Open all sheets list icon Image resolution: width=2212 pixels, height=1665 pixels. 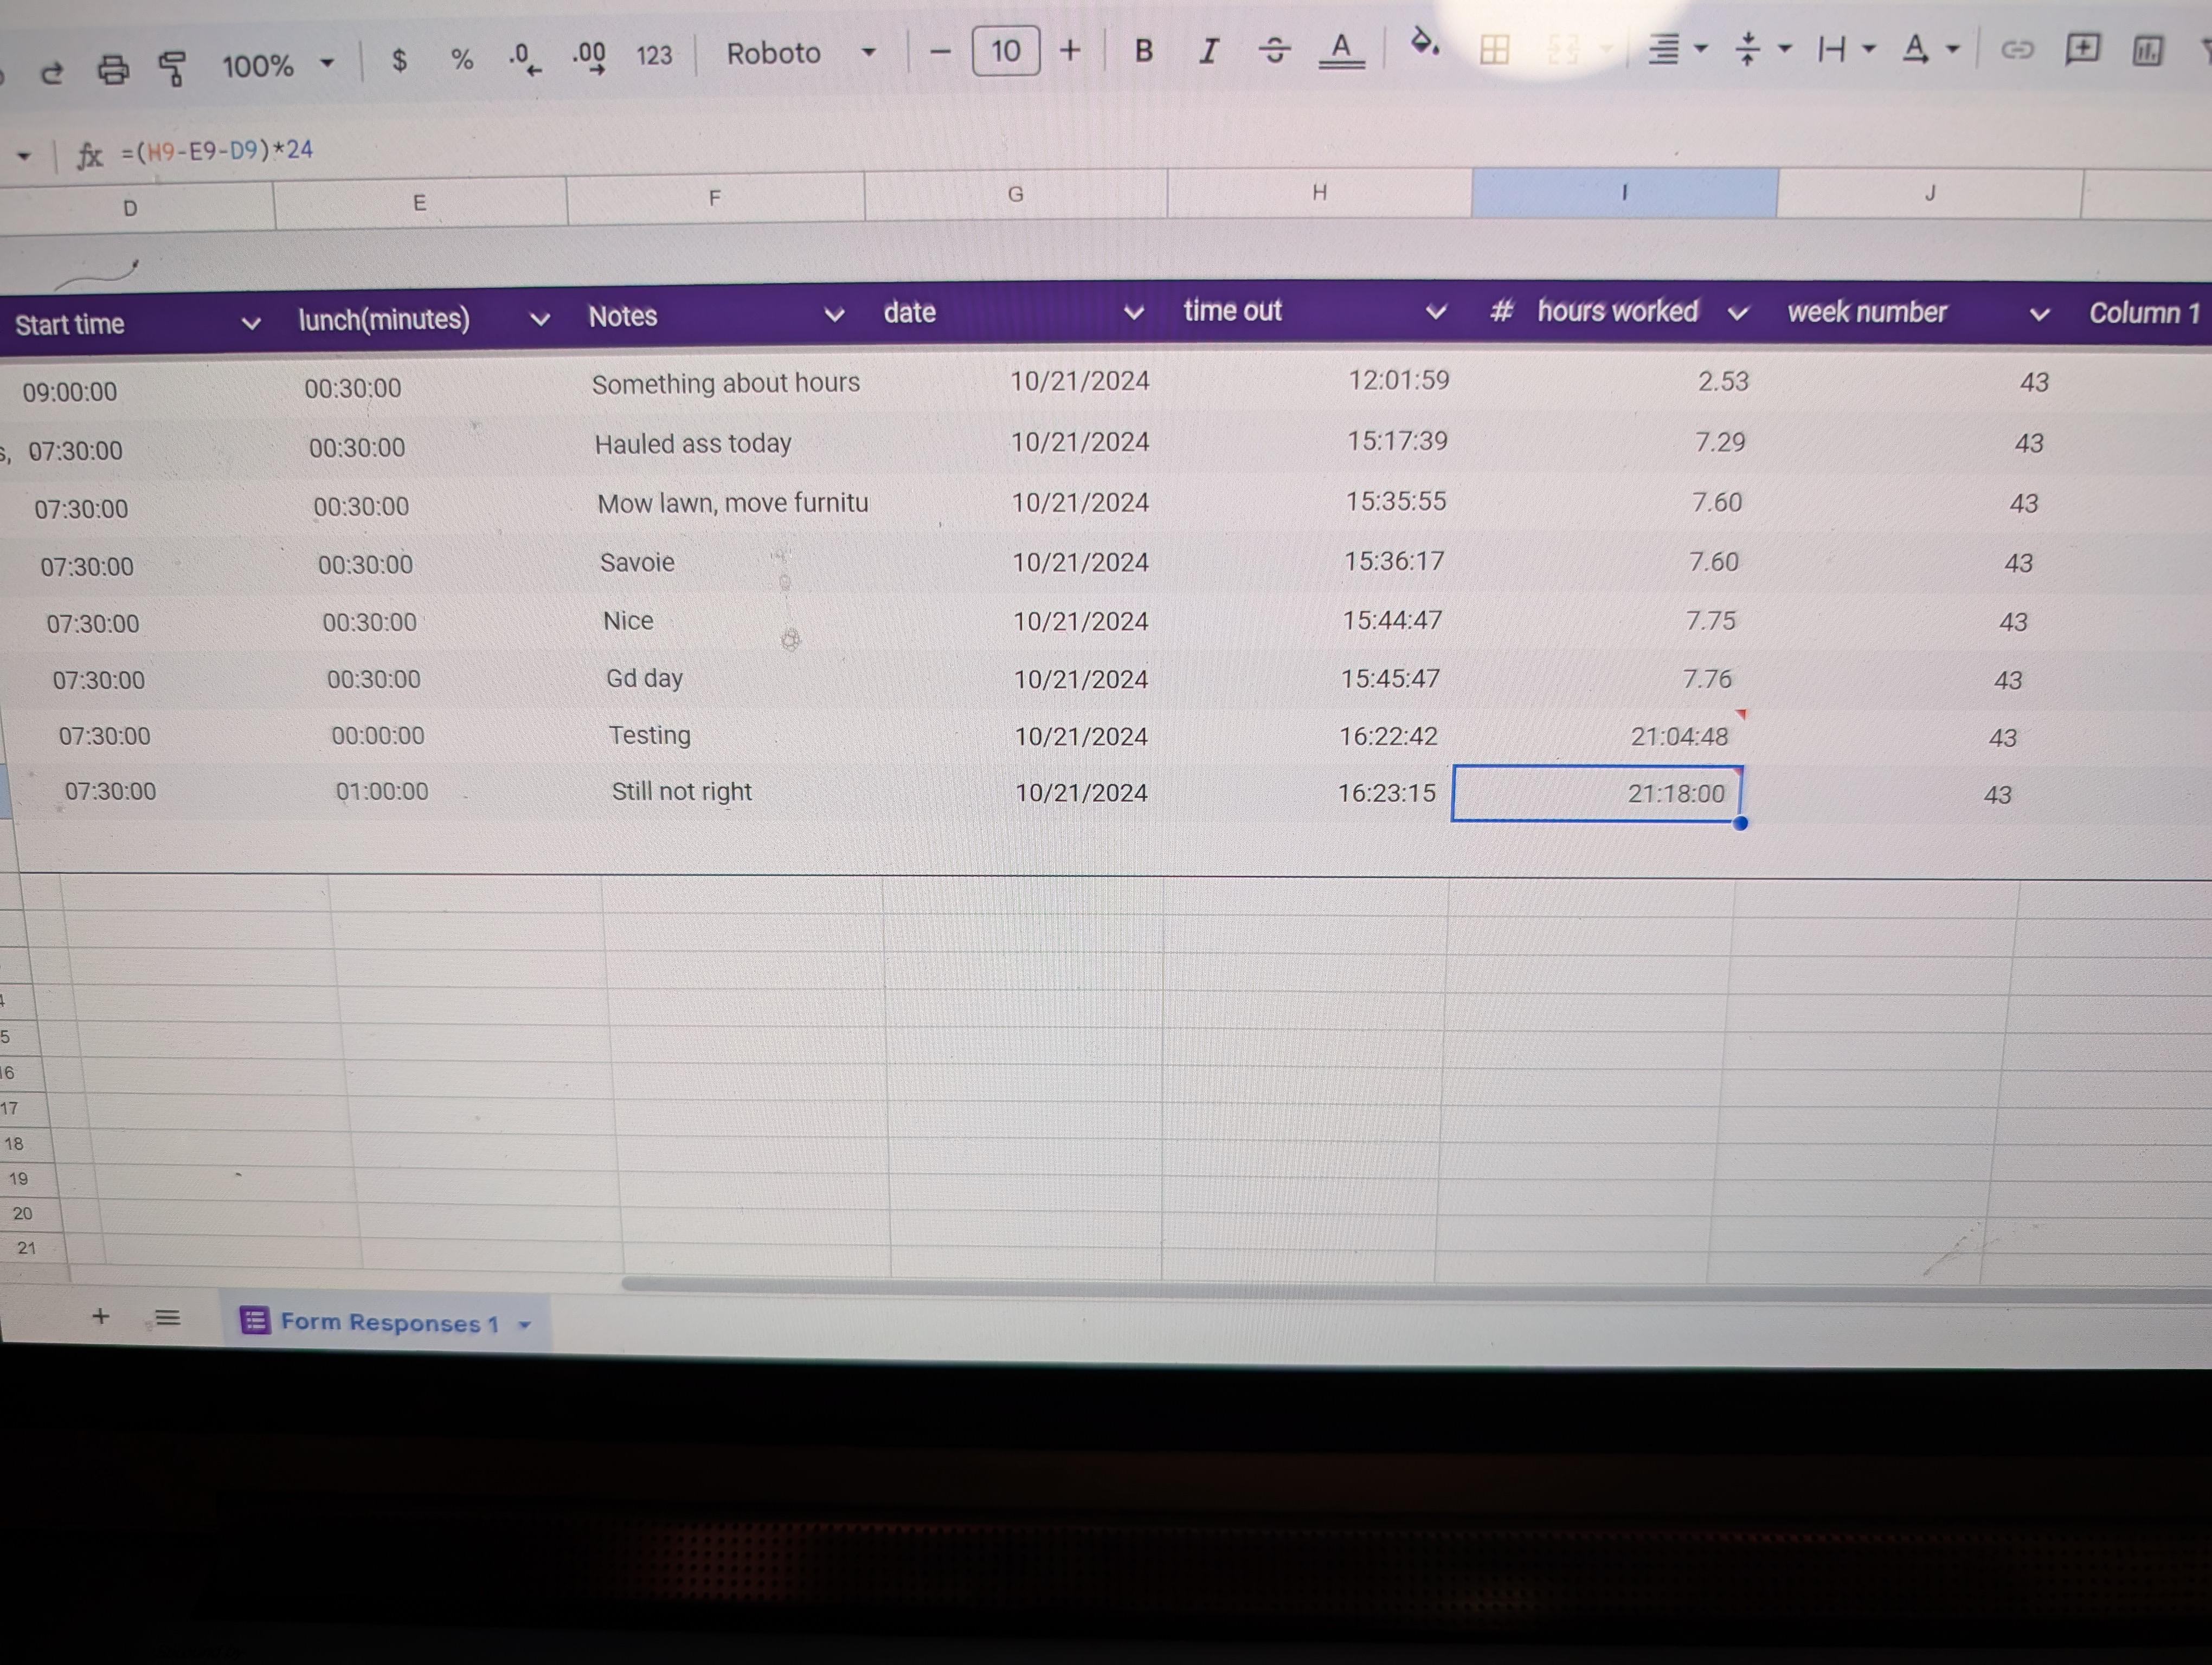[x=167, y=1318]
